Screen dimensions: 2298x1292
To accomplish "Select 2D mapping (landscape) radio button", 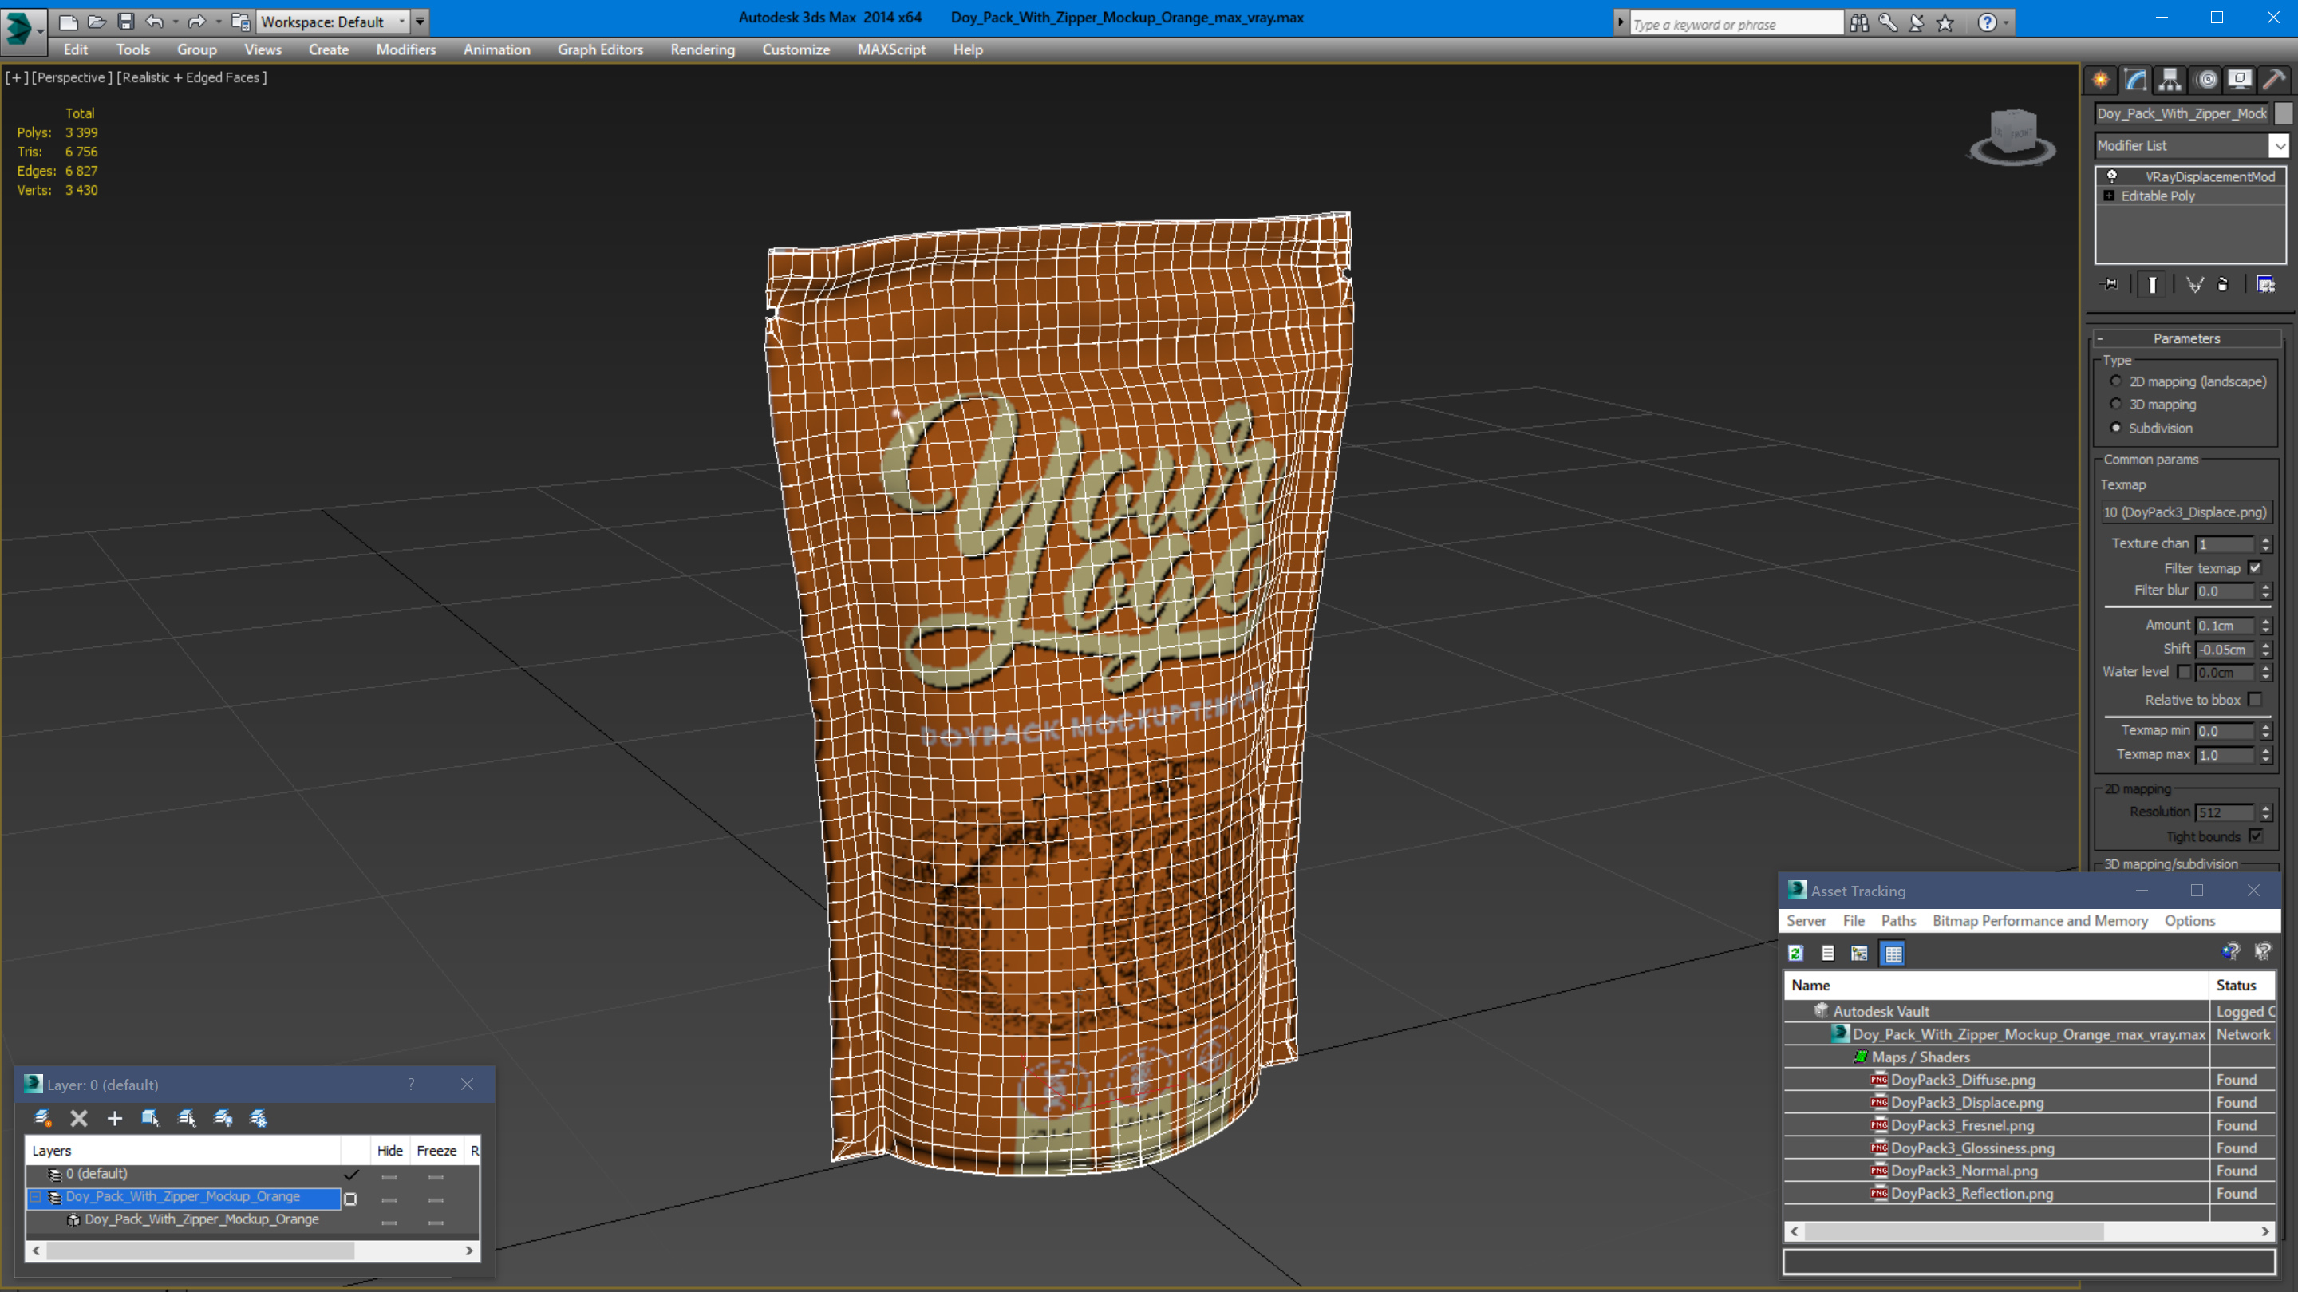I will pyautogui.click(x=2116, y=381).
